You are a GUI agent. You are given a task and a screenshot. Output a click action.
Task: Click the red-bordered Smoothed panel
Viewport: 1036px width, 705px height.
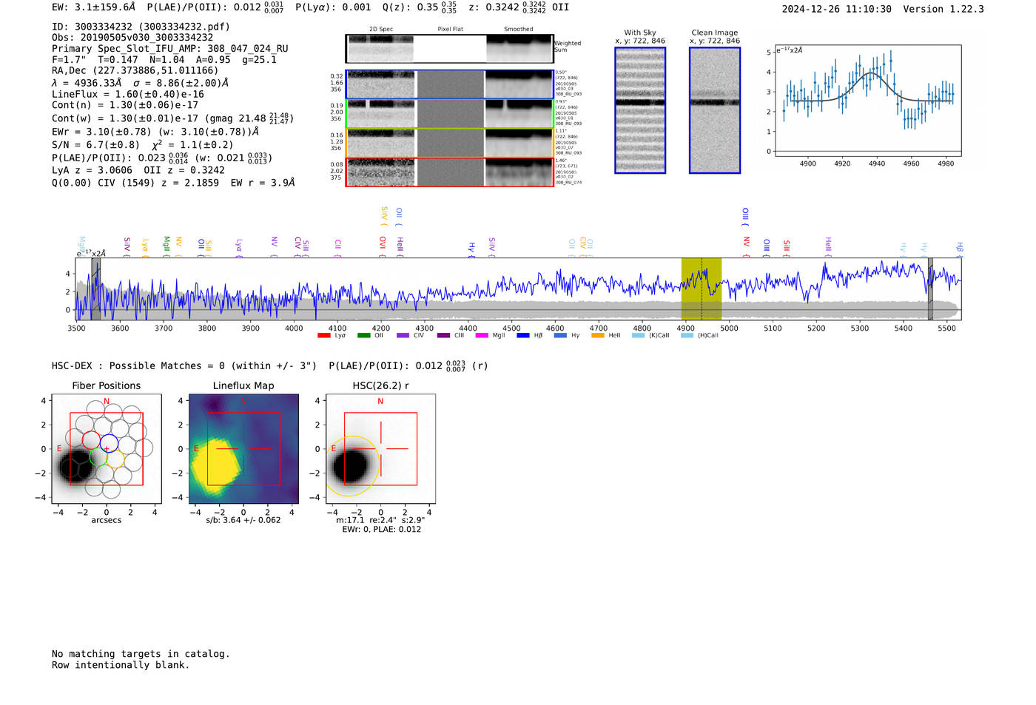tap(519, 172)
